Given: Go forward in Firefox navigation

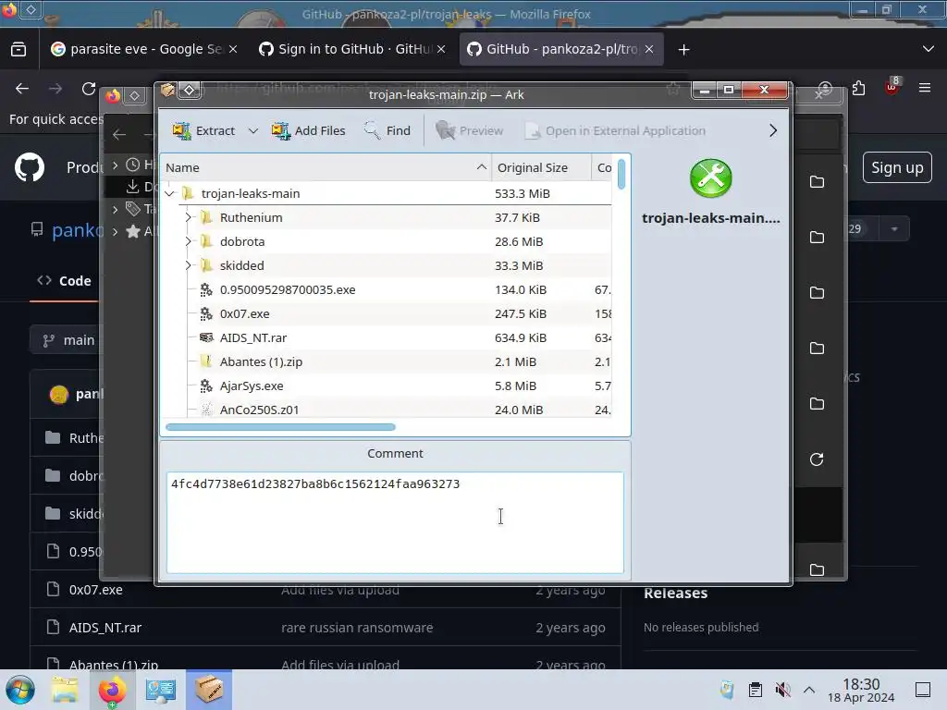Looking at the screenshot, I should tap(55, 89).
